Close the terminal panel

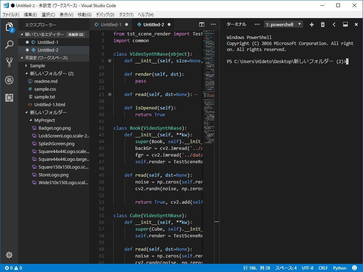point(356,24)
